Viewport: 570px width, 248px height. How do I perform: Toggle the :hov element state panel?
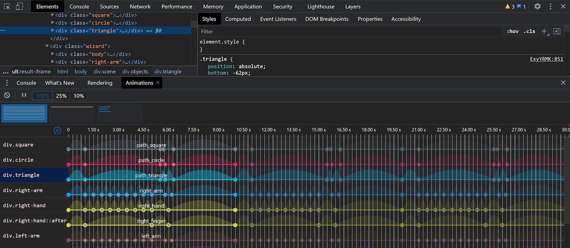[512, 31]
